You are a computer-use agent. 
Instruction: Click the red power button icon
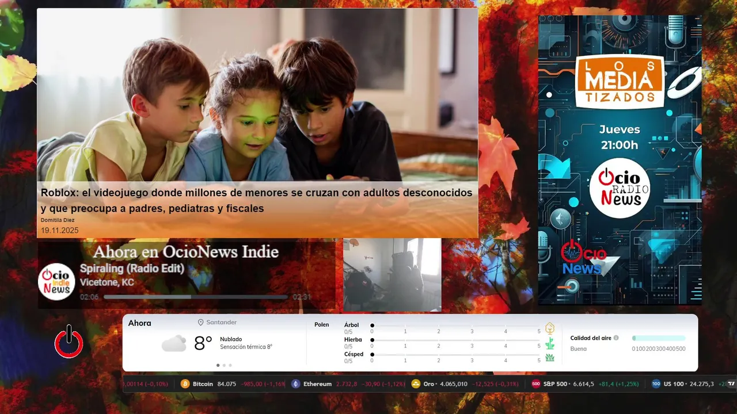[x=69, y=342]
